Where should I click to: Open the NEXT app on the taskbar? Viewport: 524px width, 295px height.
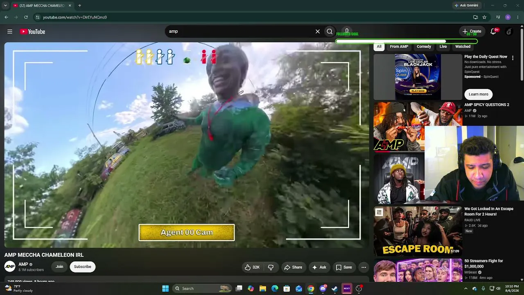pyautogui.click(x=347, y=288)
